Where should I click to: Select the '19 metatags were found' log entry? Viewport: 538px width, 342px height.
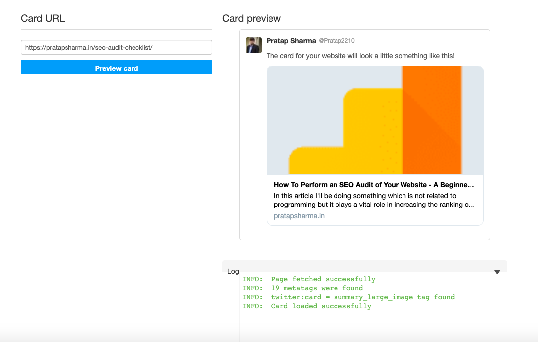[x=302, y=288]
